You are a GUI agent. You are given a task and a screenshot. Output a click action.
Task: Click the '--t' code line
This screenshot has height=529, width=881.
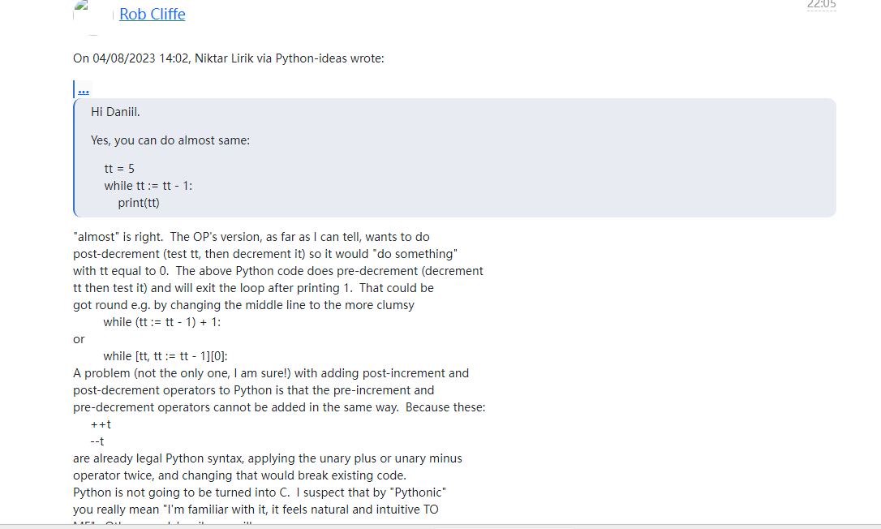tap(97, 441)
